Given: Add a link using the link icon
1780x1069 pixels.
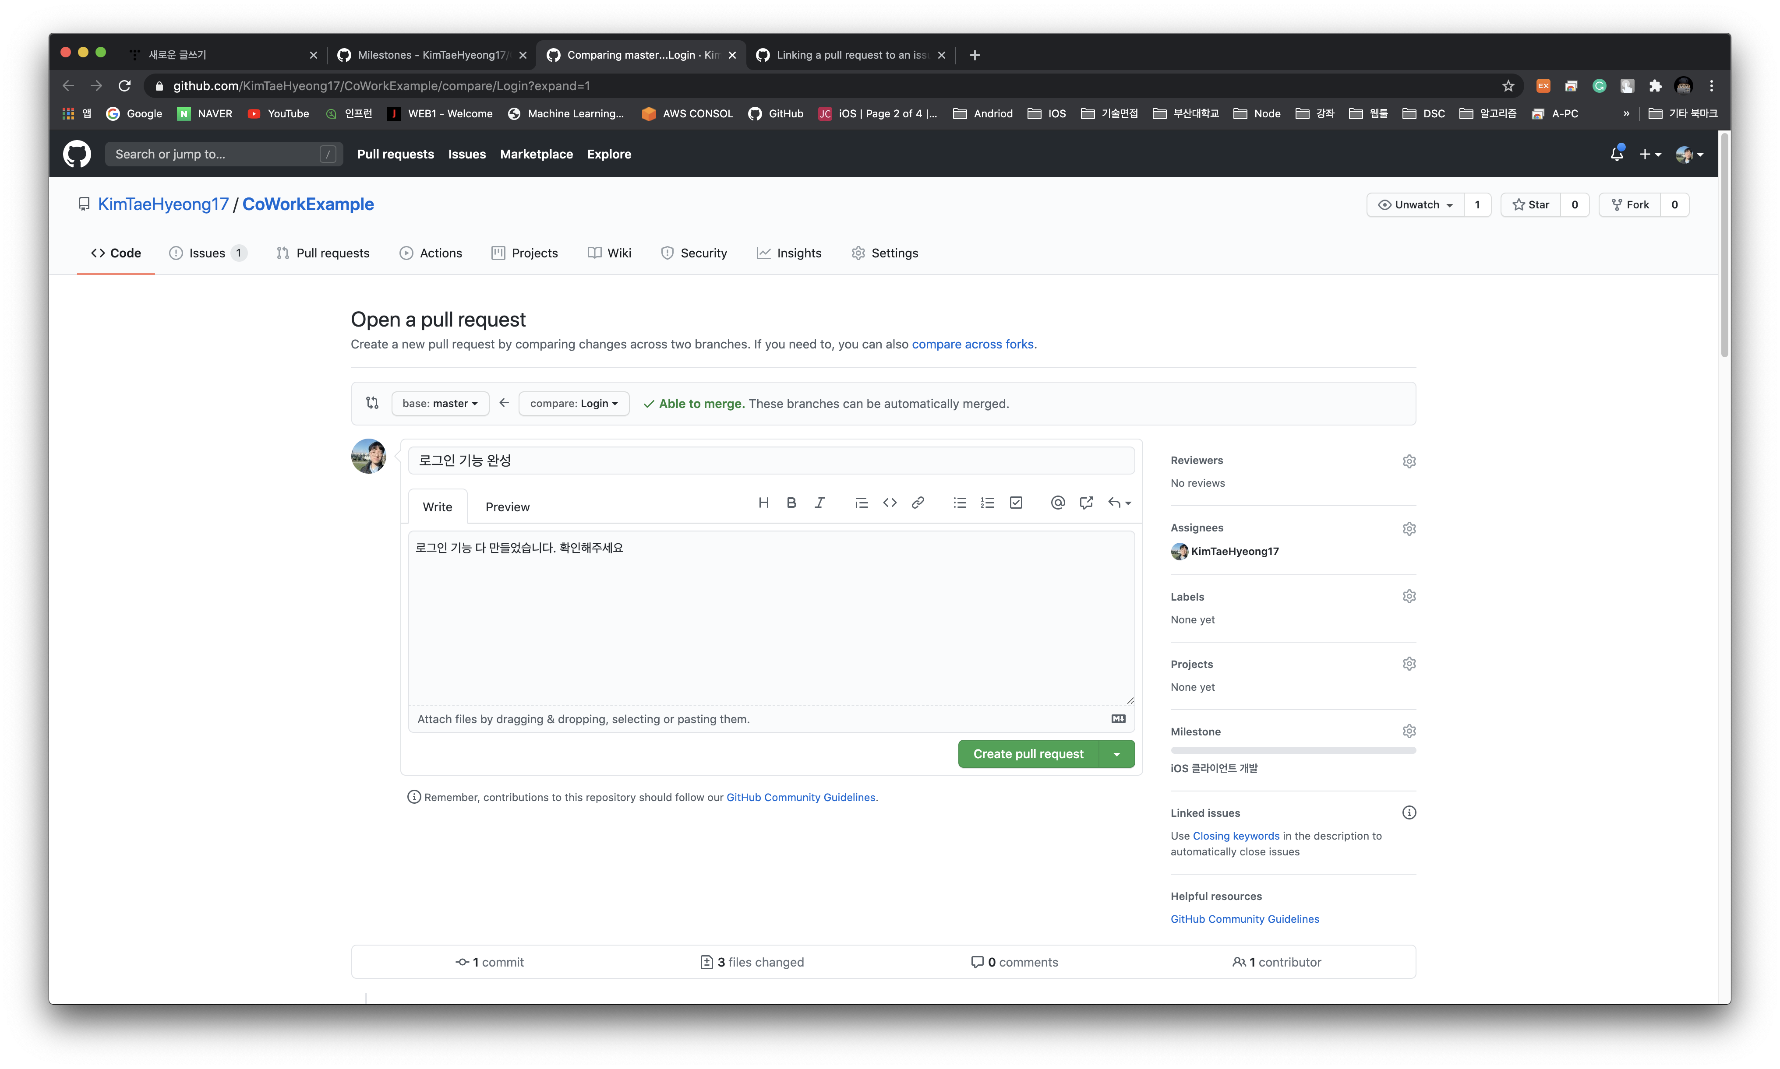Looking at the screenshot, I should [918, 503].
